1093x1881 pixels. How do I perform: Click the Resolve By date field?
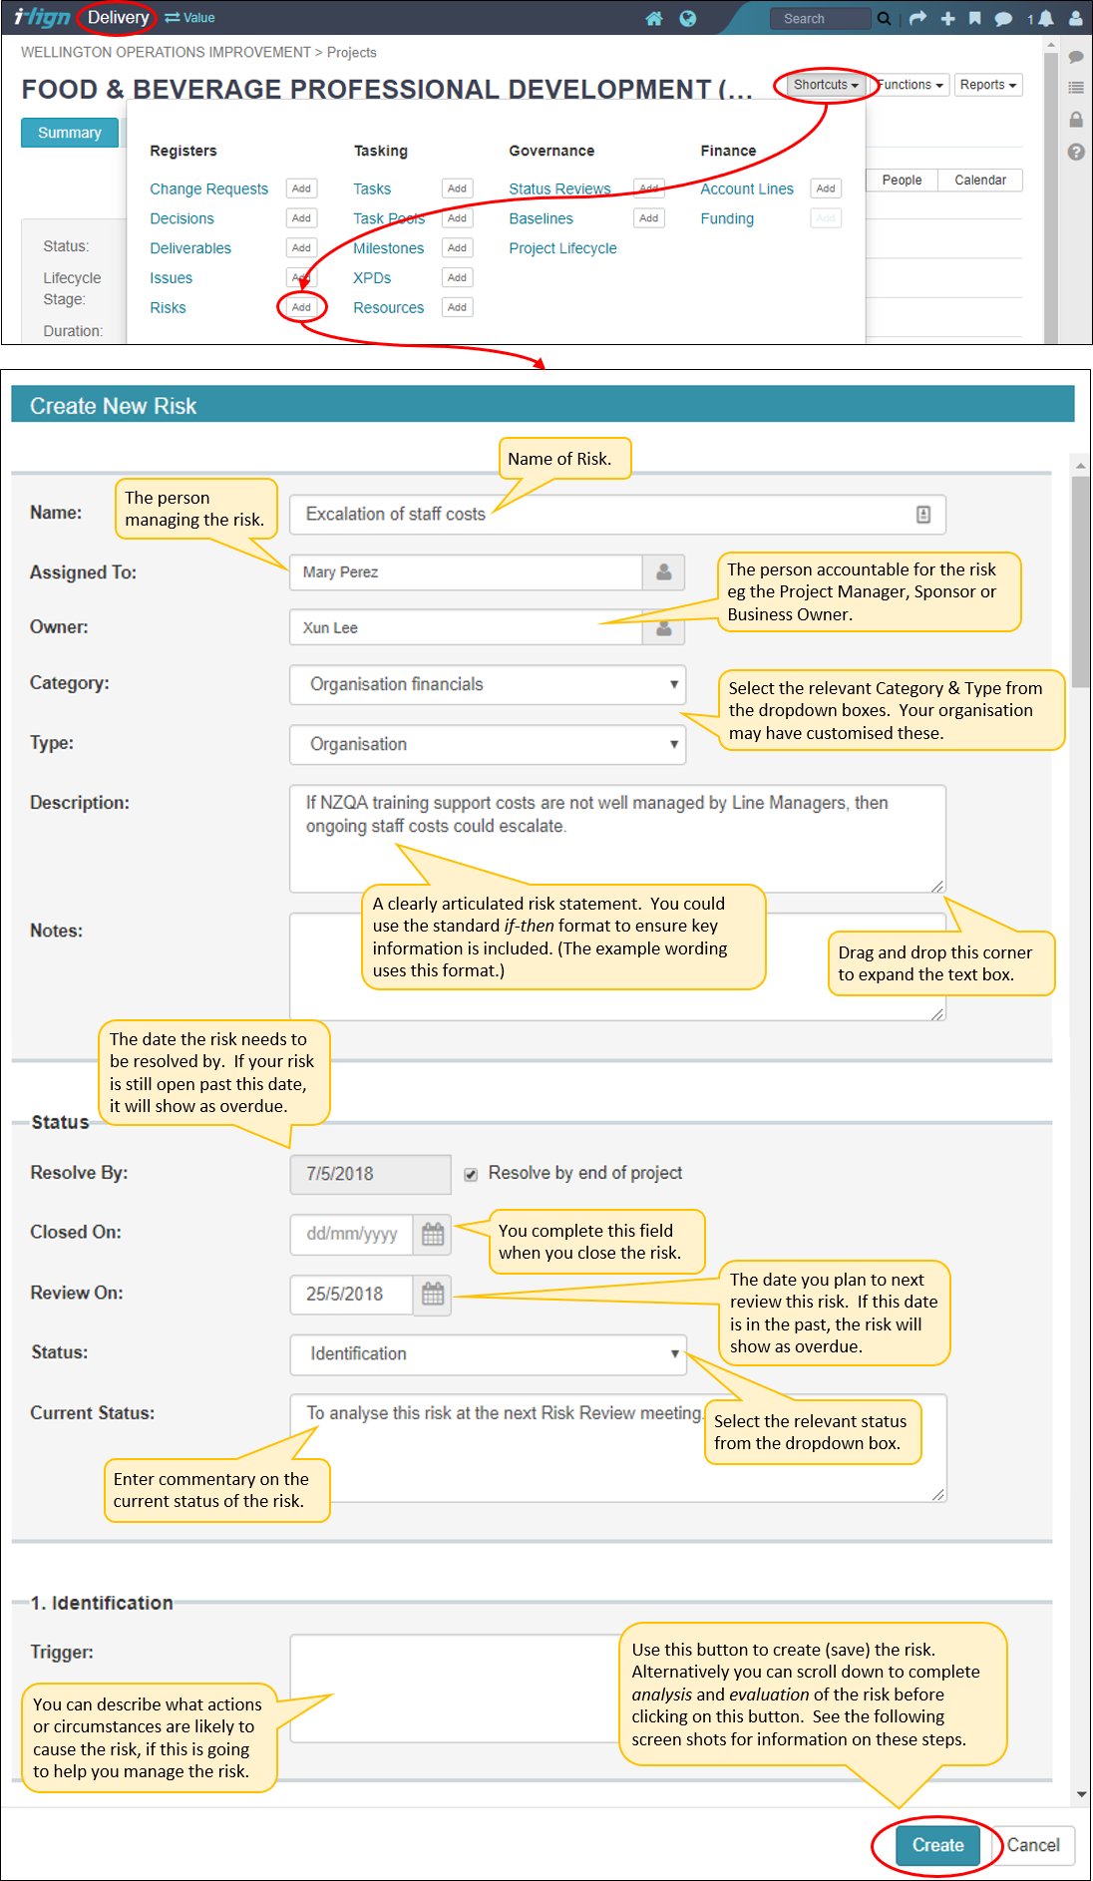point(370,1175)
